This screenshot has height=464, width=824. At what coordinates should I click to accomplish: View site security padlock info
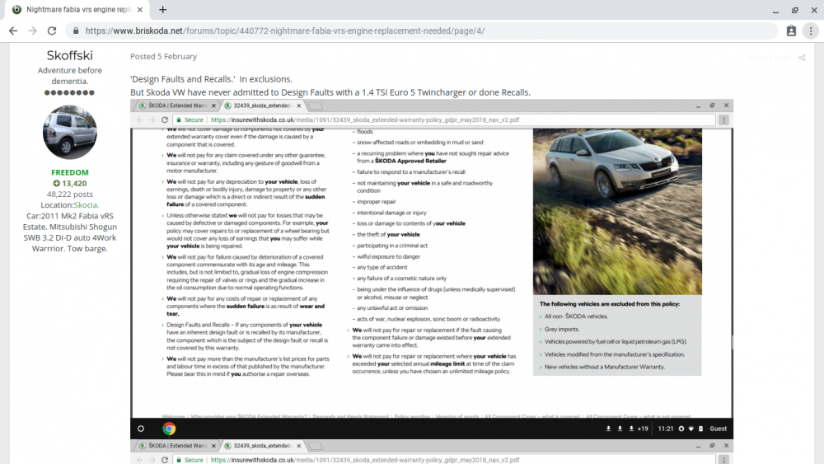click(x=76, y=31)
